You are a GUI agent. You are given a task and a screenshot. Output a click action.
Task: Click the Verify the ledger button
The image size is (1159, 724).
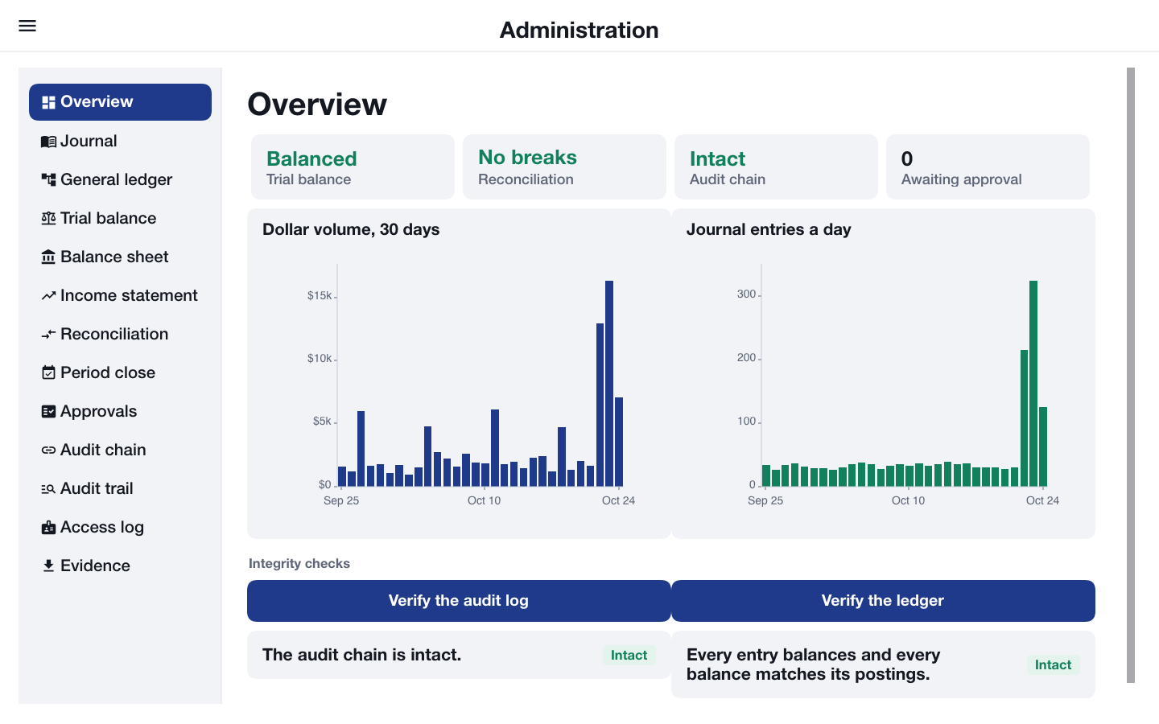883,601
